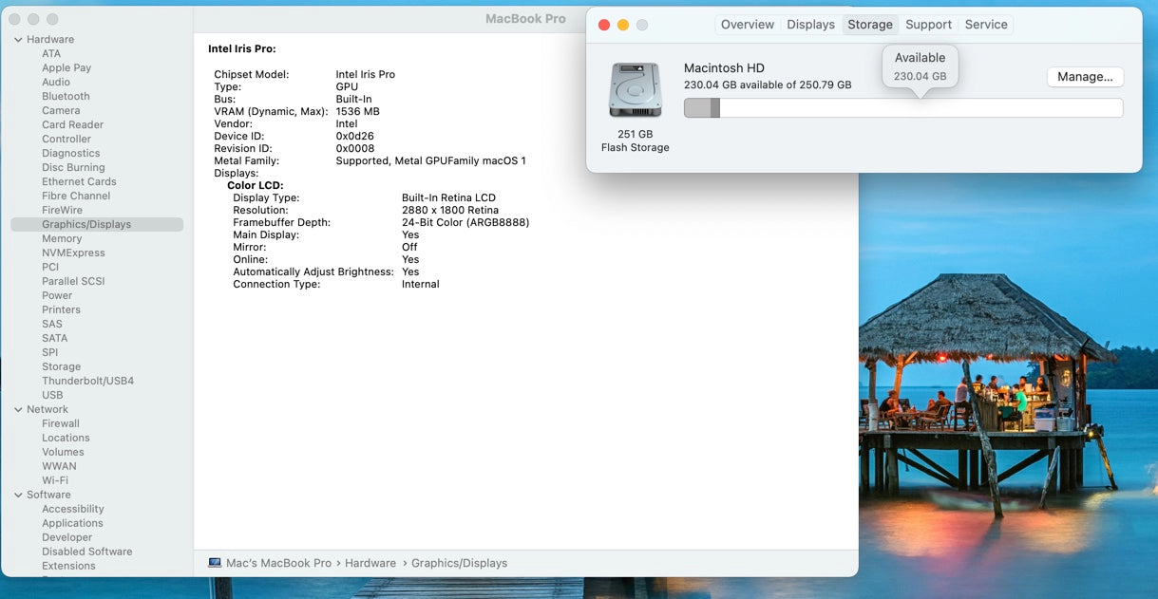Switch to the Overview tab
1158x599 pixels.
pyautogui.click(x=747, y=25)
